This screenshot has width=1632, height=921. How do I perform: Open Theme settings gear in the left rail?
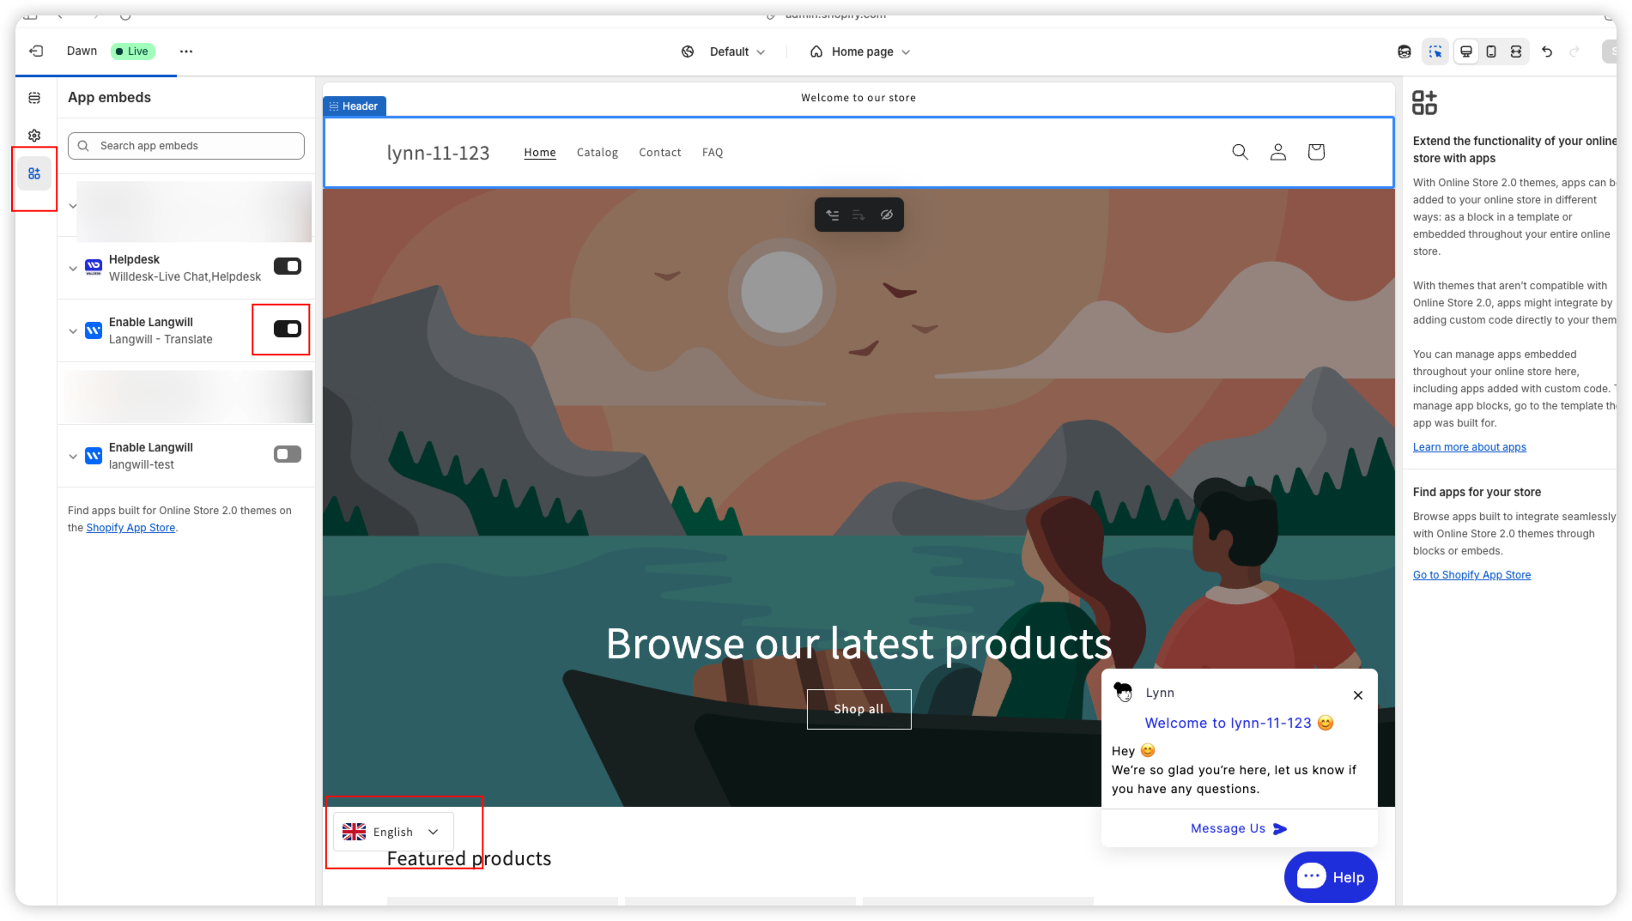click(x=34, y=136)
